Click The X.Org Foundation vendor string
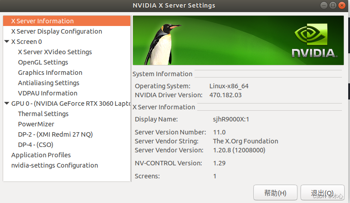350x203 pixels. coord(245,141)
